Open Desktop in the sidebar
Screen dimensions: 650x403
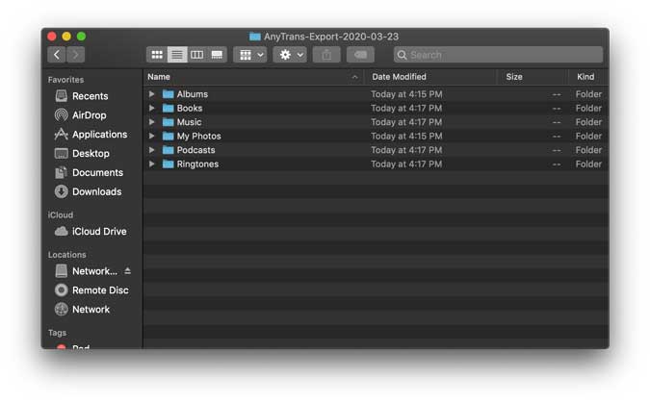click(91, 153)
